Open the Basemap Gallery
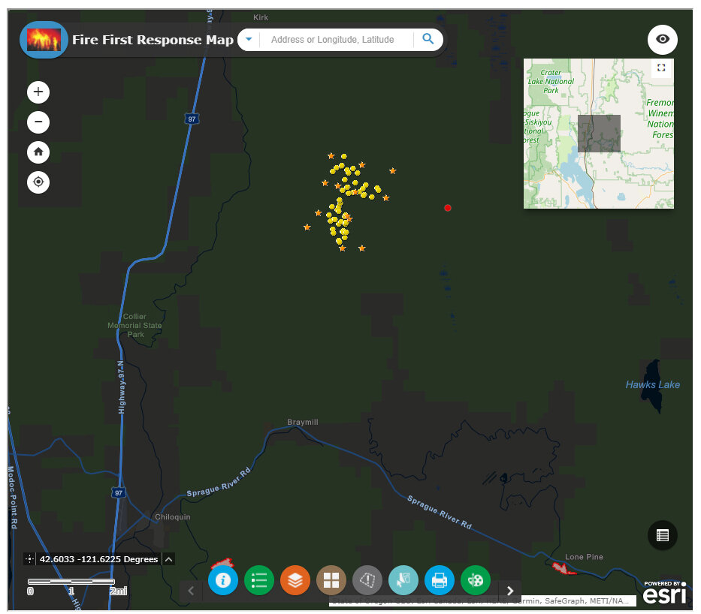Viewport: 701px width, 614px height. pos(331,580)
